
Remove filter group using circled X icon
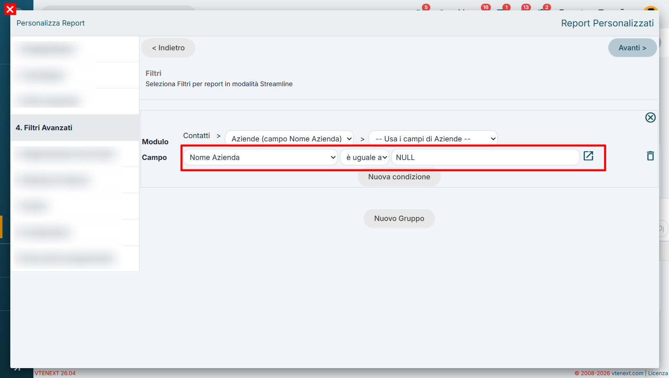650,117
